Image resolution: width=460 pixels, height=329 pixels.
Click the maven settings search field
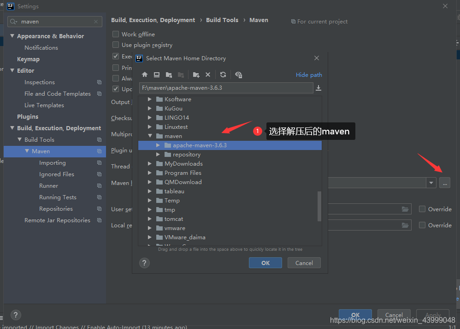click(x=55, y=22)
